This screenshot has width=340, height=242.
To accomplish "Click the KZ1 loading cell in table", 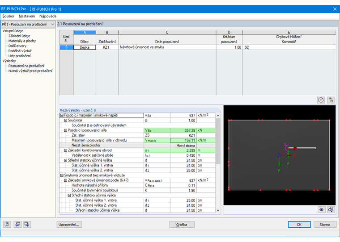I will point(107,47).
